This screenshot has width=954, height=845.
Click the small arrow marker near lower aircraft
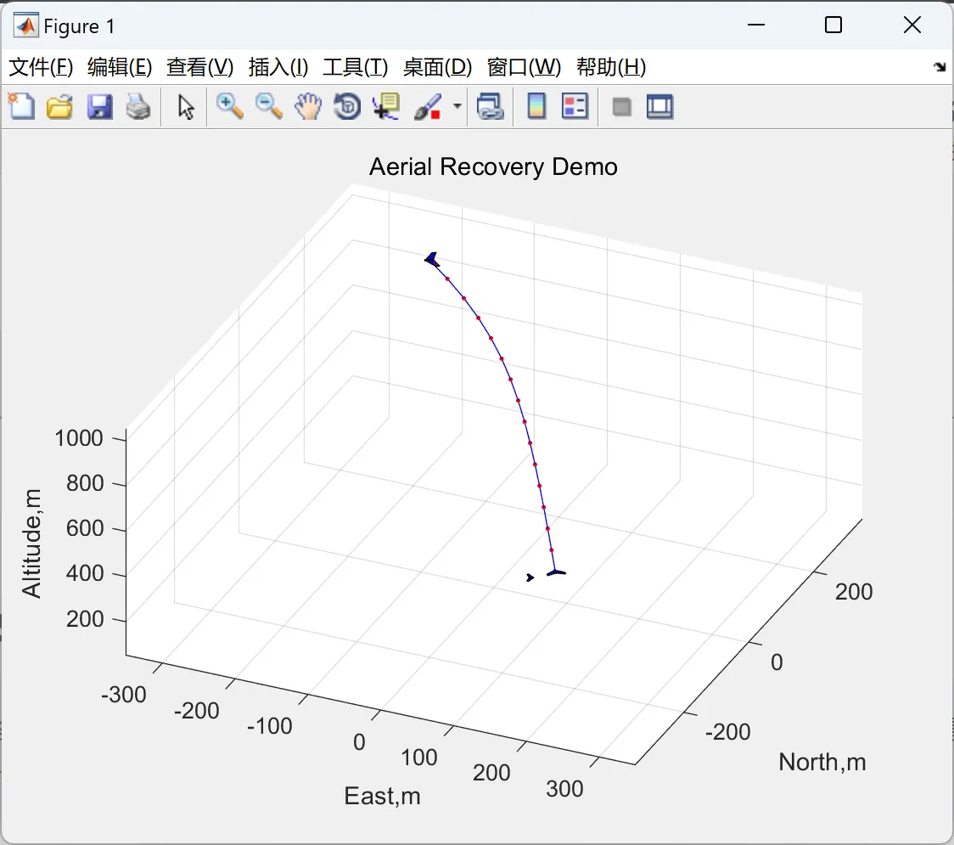pyautogui.click(x=530, y=577)
